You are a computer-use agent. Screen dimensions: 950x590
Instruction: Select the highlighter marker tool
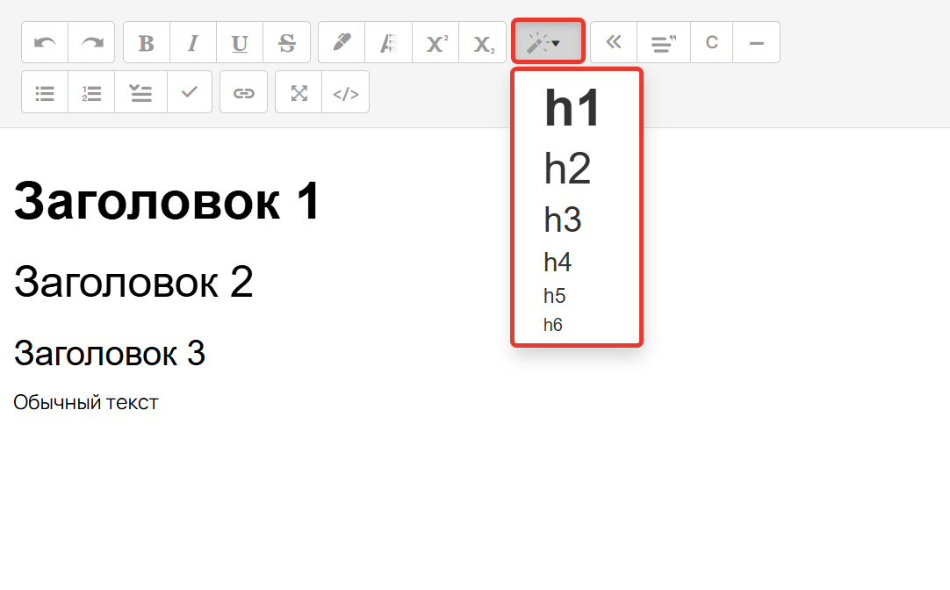click(342, 42)
